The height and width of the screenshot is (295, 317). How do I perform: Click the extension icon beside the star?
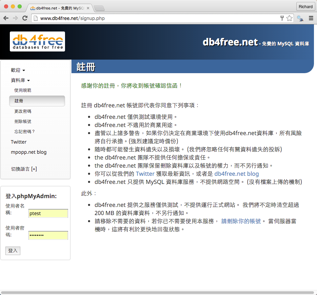[300, 18]
